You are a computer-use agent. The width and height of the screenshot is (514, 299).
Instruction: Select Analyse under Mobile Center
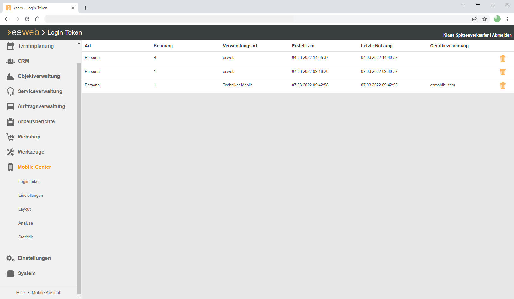coord(26,223)
